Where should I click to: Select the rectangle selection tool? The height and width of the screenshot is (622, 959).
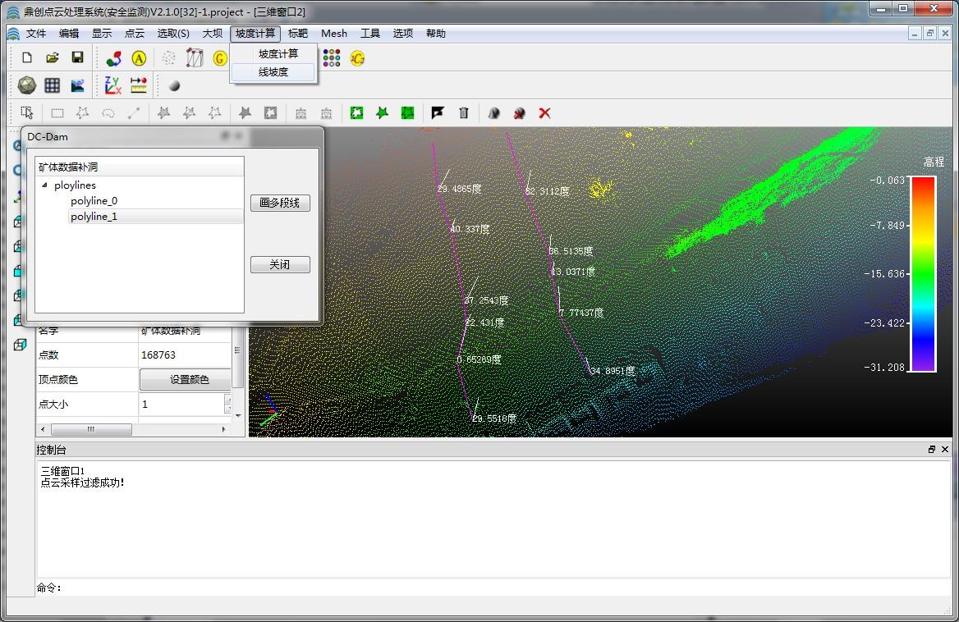(x=57, y=113)
